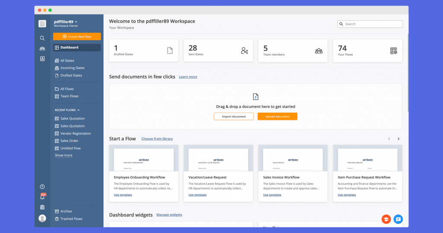
Task: Click the 5 Team members count
Action: [x=266, y=48]
